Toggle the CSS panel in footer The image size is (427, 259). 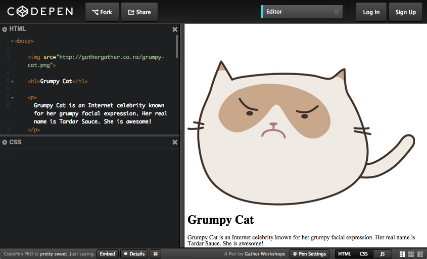[363, 254]
